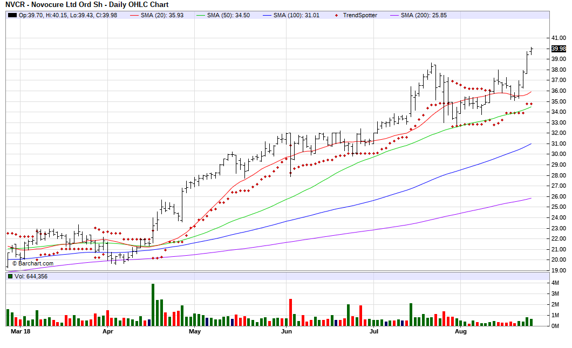The height and width of the screenshot is (348, 572).
Task: Click the green volume legend swatch
Action: coord(10,276)
